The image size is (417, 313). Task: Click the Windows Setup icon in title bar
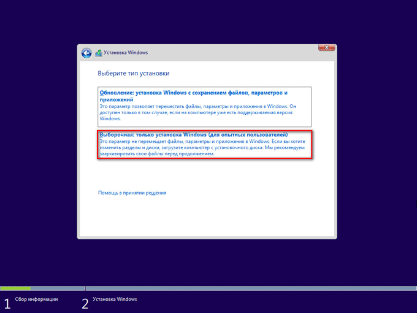pyautogui.click(x=99, y=53)
